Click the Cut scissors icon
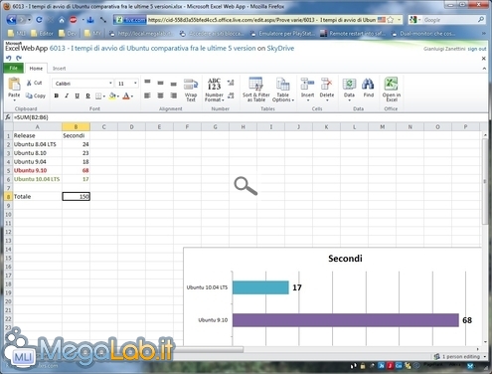492x374 pixels. click(x=29, y=83)
